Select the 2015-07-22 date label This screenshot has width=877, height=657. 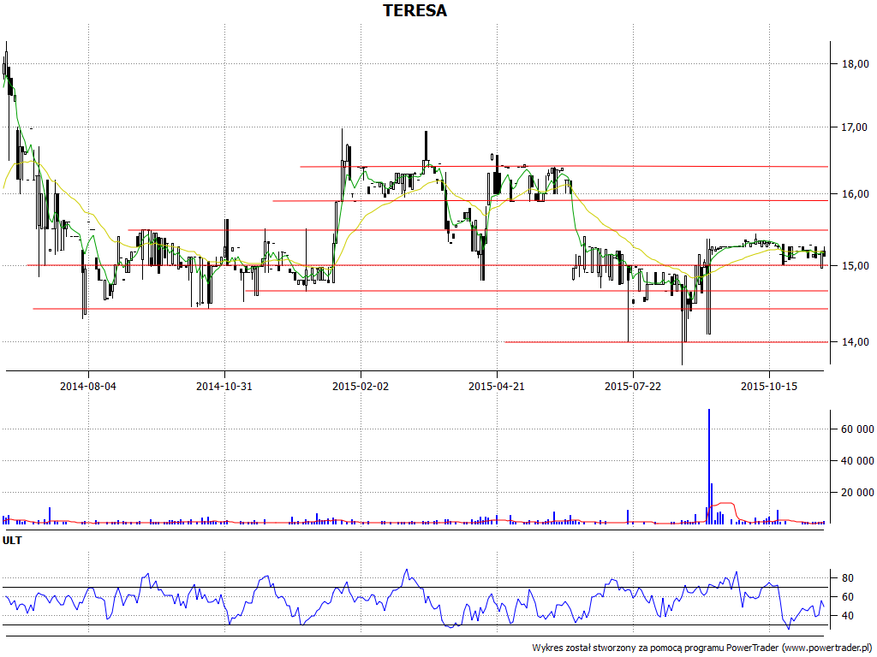pos(633,386)
